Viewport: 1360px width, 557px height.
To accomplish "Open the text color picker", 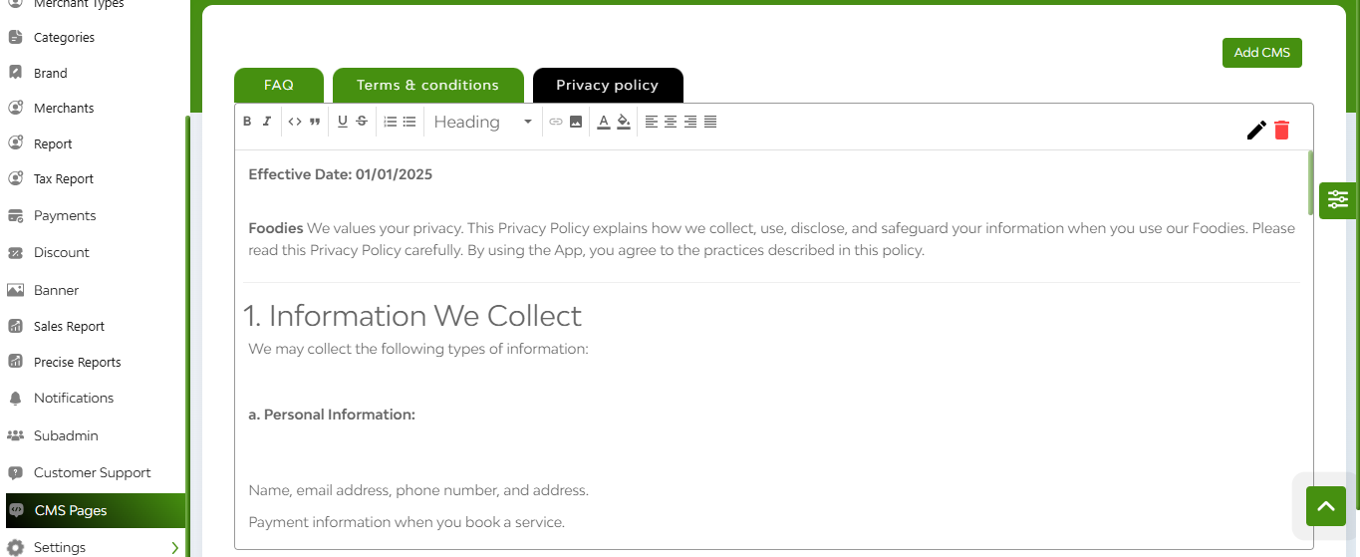I will point(603,122).
